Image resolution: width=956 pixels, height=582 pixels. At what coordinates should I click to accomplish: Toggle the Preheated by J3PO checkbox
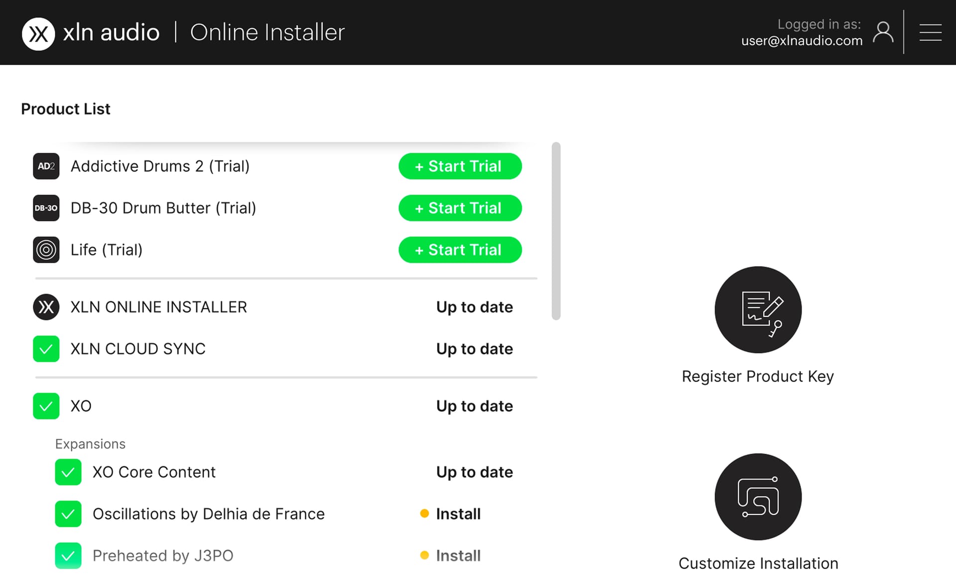pos(68,556)
